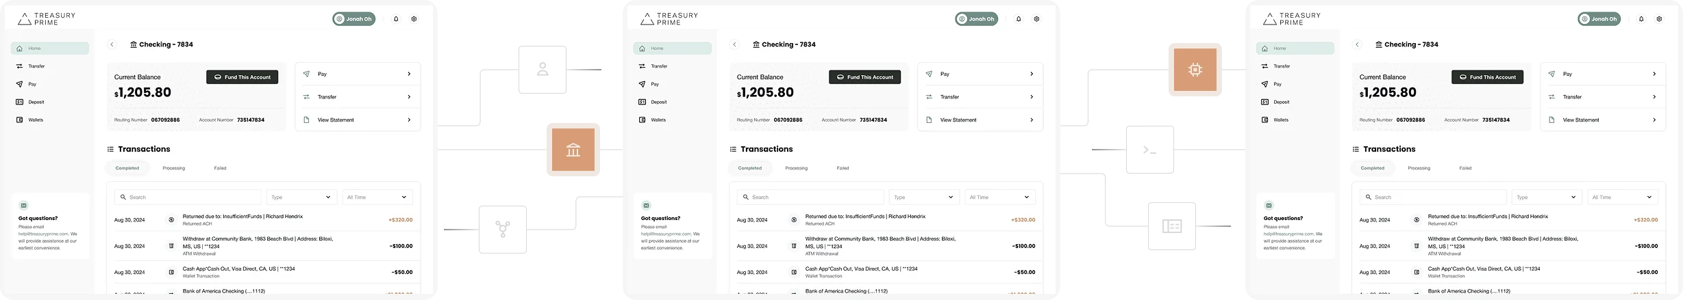
Task: Click ATM Withdrawal row icon in middle dashboard
Action: click(794, 246)
